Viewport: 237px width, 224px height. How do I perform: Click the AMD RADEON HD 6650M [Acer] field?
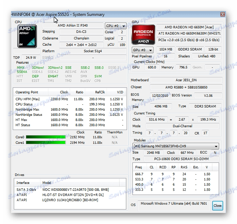[189, 27]
